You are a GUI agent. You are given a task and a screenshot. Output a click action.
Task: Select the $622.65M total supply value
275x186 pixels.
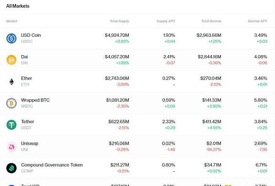tap(119, 122)
